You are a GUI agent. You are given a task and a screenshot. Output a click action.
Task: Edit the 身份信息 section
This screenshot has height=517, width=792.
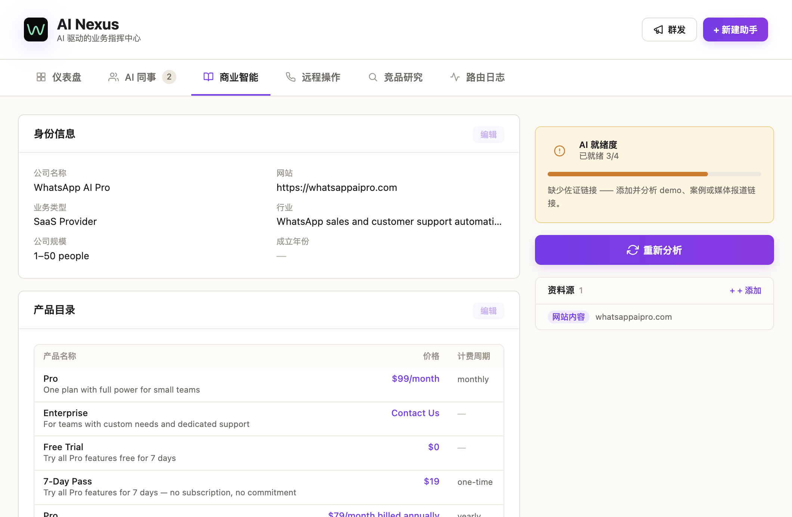click(x=489, y=134)
